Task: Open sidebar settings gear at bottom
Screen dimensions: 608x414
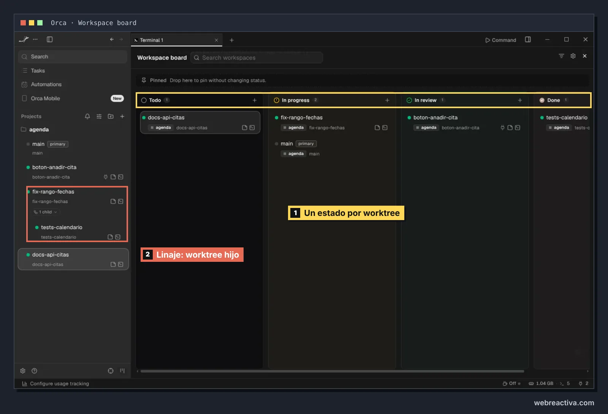Action: click(23, 371)
